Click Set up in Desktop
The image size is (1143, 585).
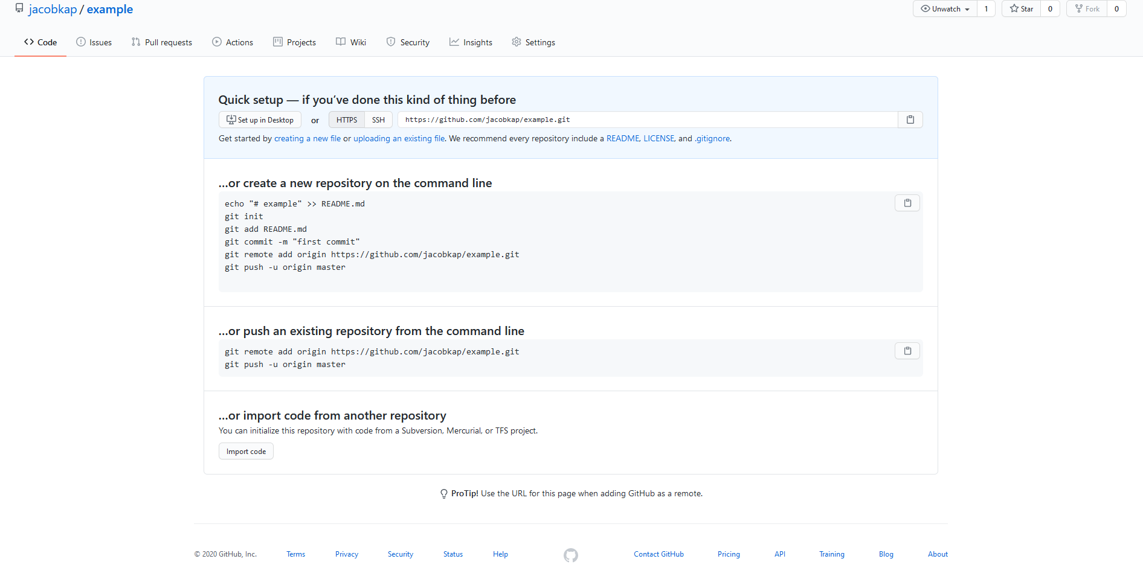click(260, 120)
